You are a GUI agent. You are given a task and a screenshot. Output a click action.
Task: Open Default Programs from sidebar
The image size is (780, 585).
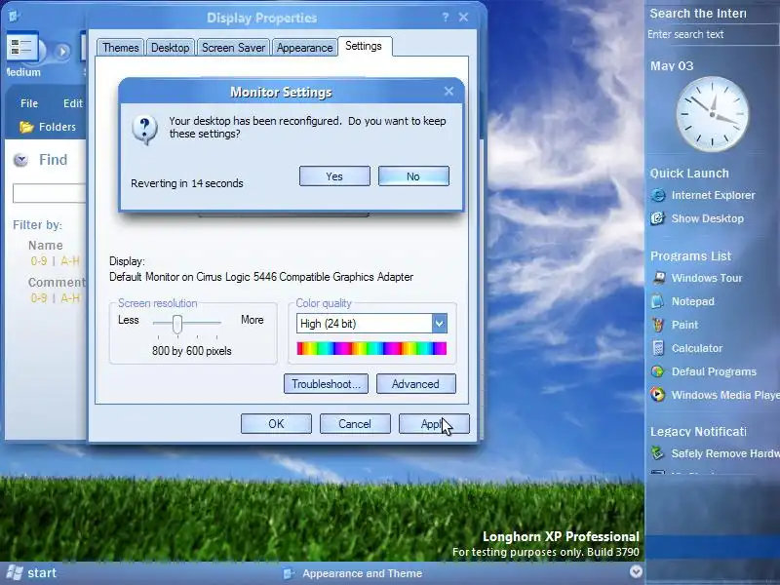(704, 371)
